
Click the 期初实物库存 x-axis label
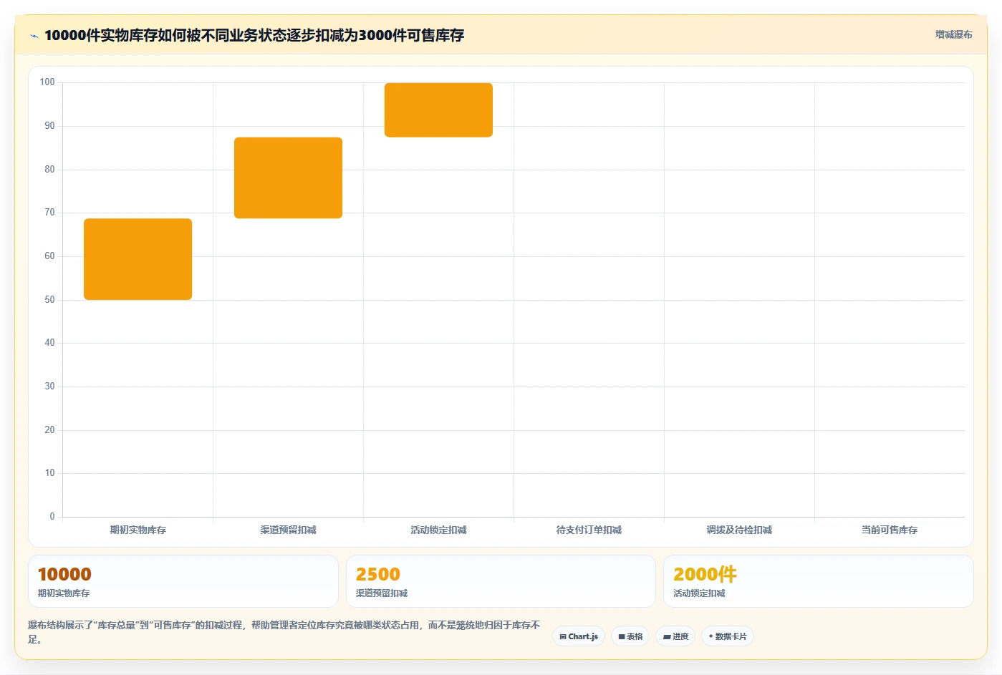click(x=138, y=530)
